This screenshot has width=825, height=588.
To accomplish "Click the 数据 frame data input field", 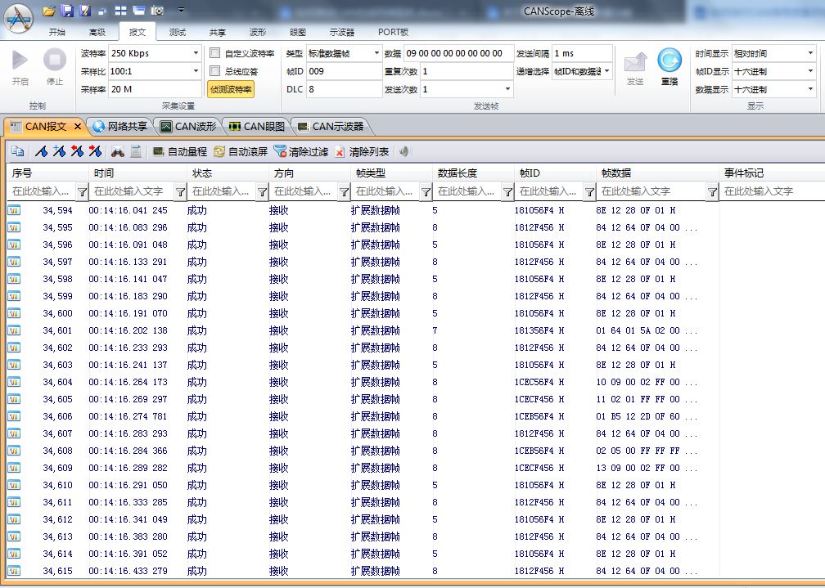I will tap(458, 53).
